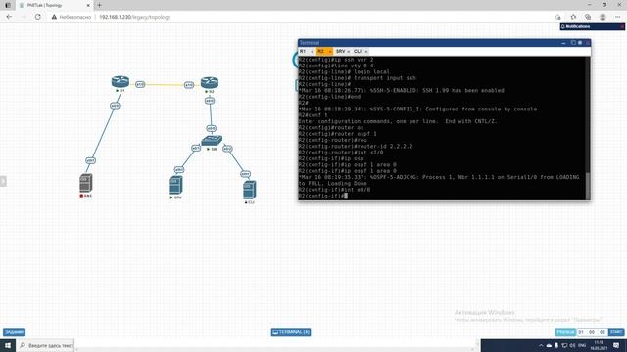Viewport: 627px width, 352px height.
Task: Open a new browser tab
Action: [100, 5]
